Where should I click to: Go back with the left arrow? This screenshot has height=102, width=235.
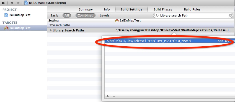12,3
